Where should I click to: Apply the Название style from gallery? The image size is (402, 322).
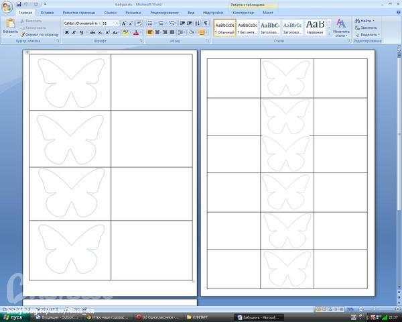point(315,27)
